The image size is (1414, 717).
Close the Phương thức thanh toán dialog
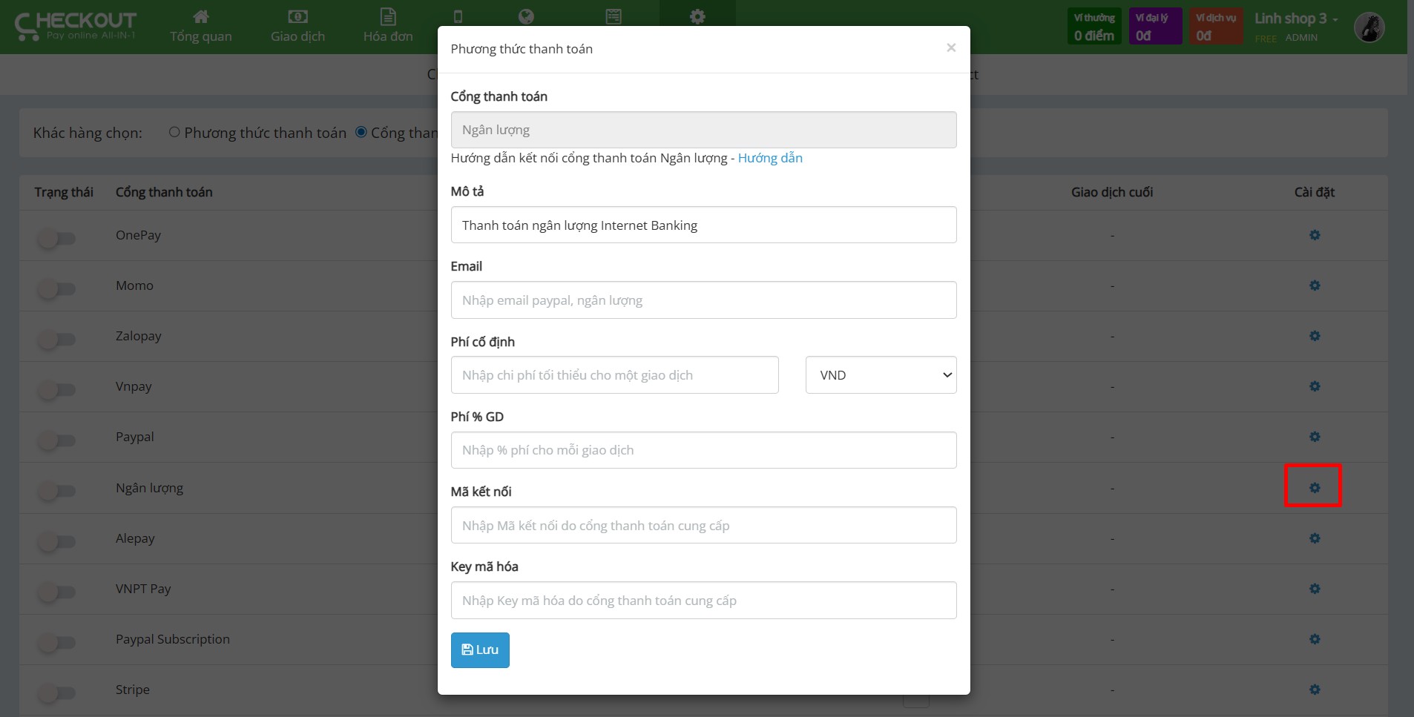coord(951,48)
